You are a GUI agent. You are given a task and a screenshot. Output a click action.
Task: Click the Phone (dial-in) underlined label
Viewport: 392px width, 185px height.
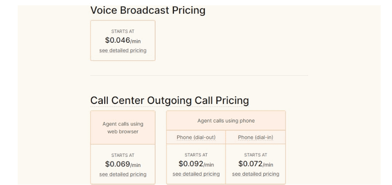(x=256, y=137)
